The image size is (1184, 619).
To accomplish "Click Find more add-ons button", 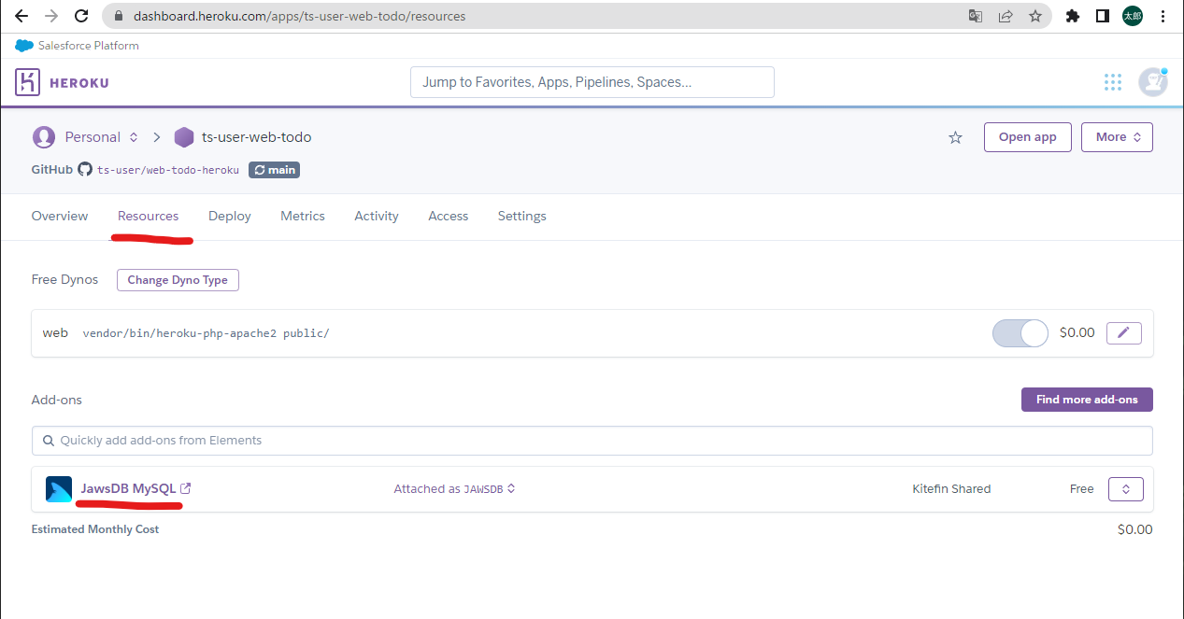I will (x=1087, y=400).
